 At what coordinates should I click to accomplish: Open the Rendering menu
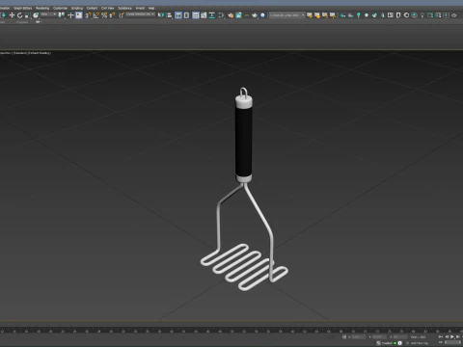click(x=42, y=8)
